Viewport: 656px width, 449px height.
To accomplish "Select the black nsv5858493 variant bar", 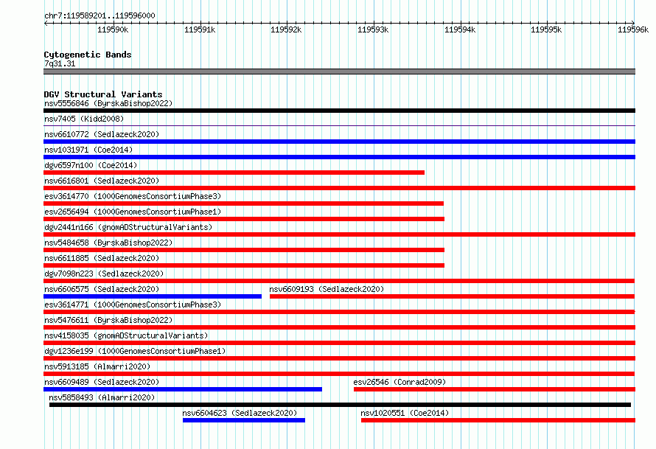I will [x=340, y=405].
